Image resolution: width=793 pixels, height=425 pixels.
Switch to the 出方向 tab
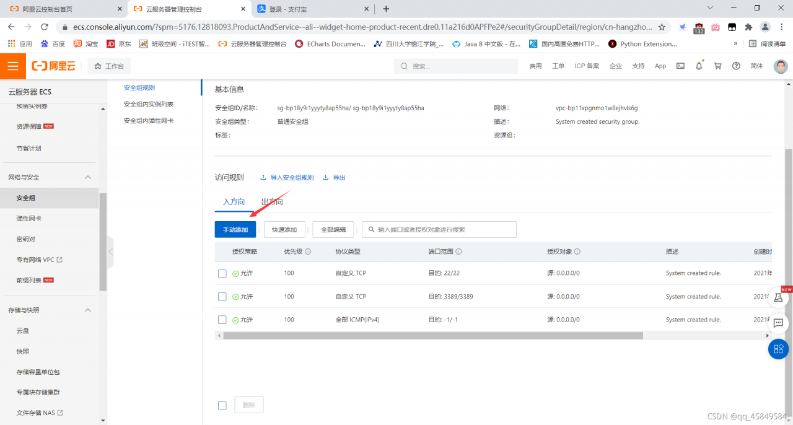tap(272, 202)
